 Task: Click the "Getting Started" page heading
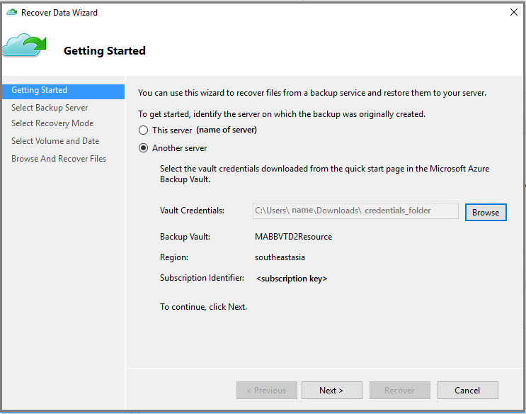point(105,51)
